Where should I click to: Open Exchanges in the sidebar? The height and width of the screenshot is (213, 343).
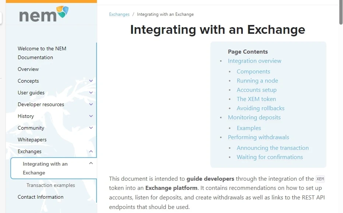pos(29,152)
